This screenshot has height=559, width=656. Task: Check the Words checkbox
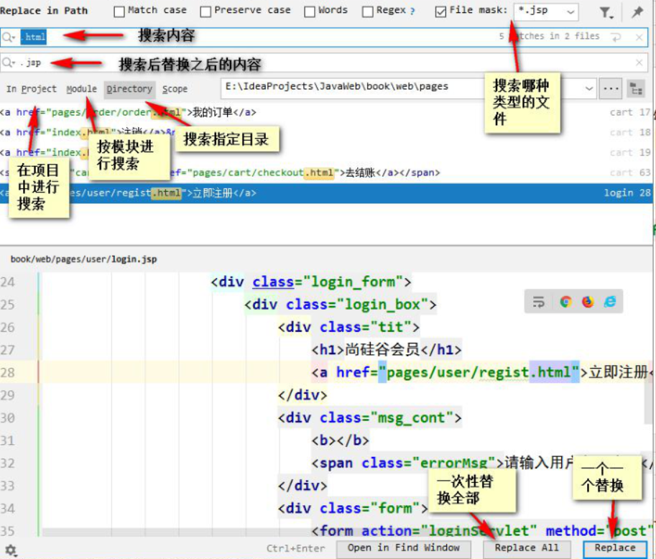tap(310, 11)
